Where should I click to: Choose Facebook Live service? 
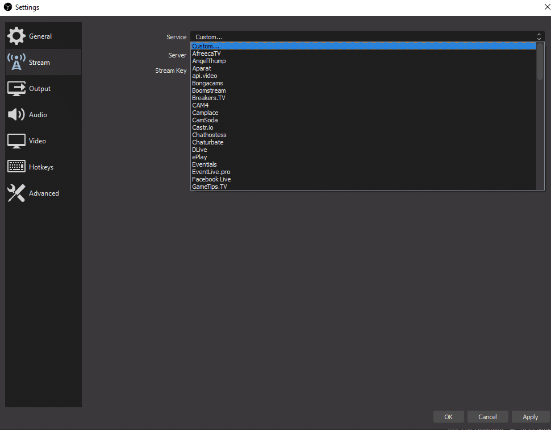[x=364, y=179]
